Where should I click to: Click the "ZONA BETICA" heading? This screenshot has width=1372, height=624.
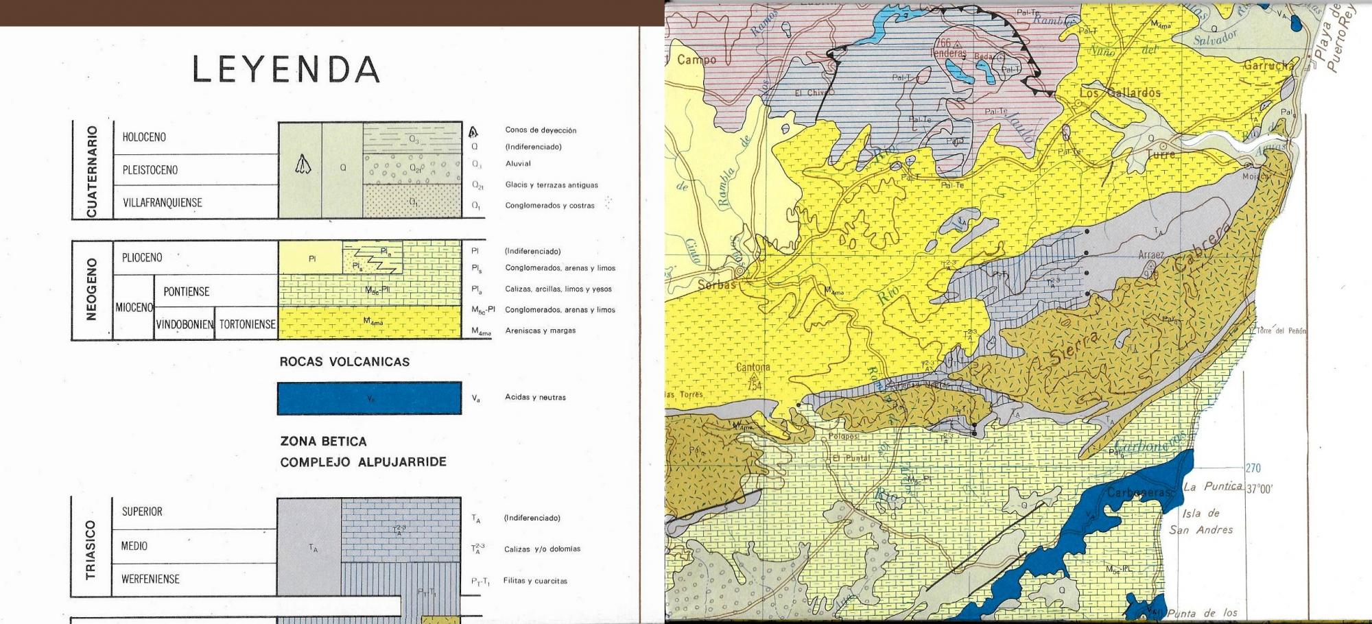tap(323, 442)
